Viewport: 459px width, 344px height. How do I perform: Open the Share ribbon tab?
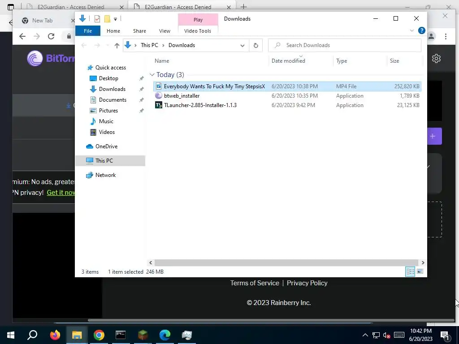[x=139, y=31]
